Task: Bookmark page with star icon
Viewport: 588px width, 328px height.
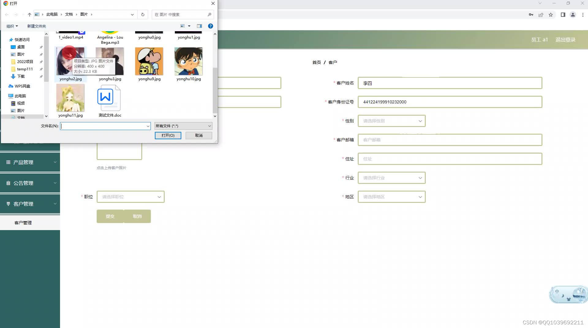Action: 551,15
